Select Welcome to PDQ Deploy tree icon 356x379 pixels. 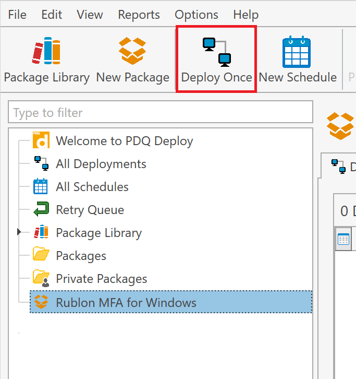pos(41,141)
